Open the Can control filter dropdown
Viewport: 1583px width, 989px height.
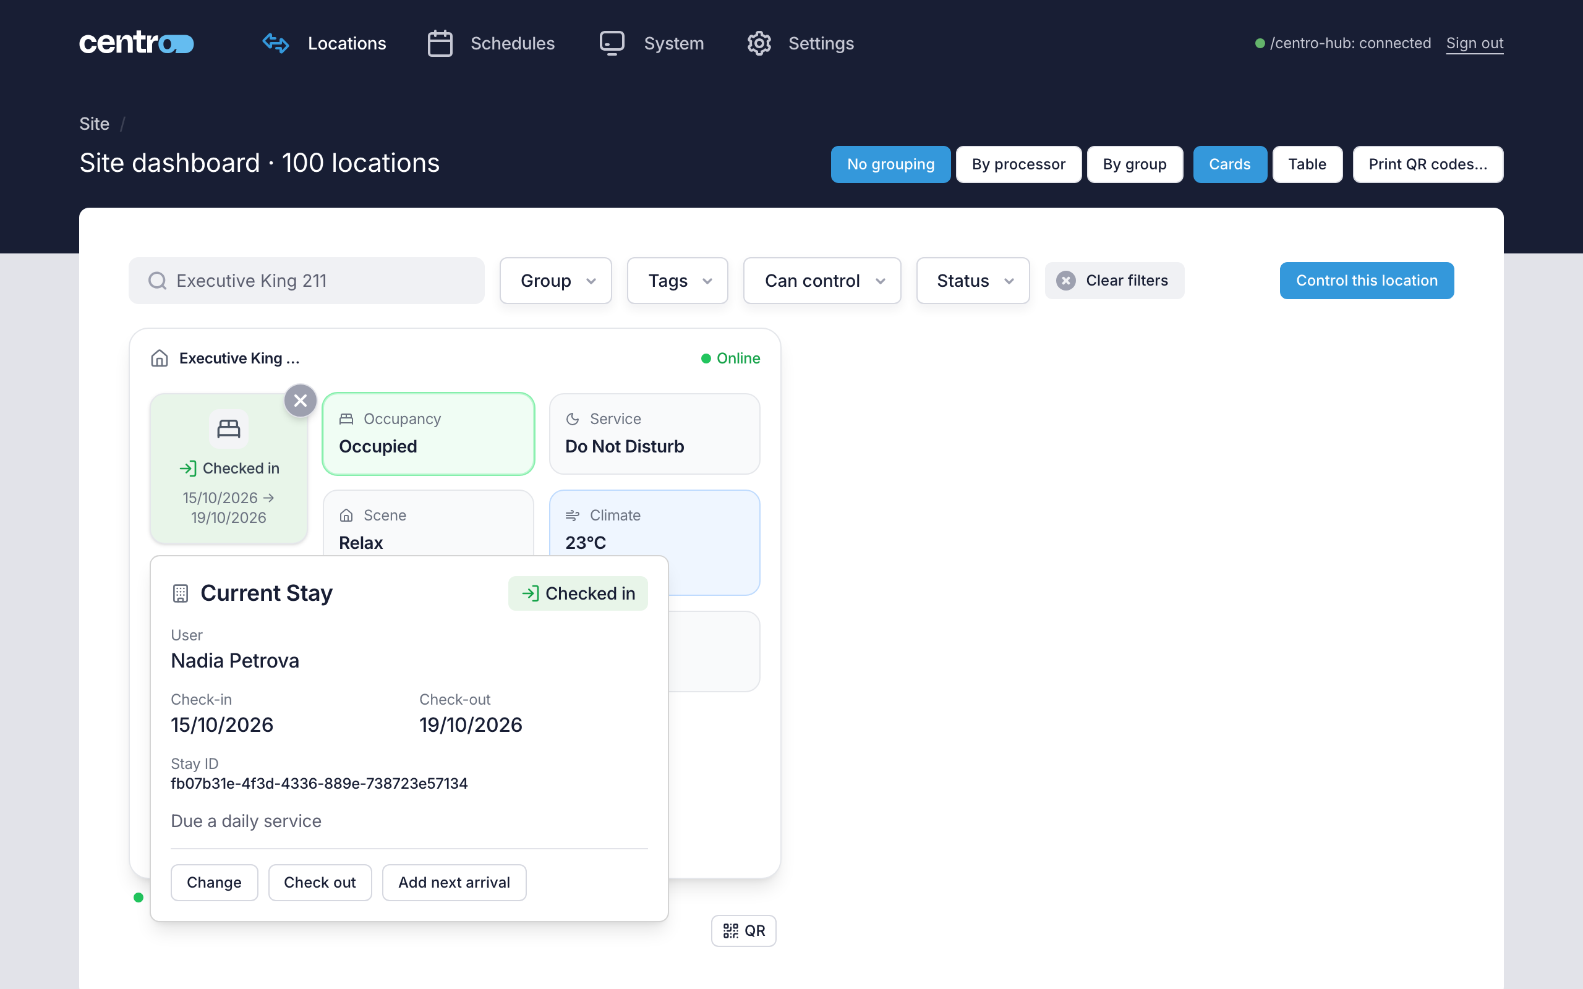[822, 281]
